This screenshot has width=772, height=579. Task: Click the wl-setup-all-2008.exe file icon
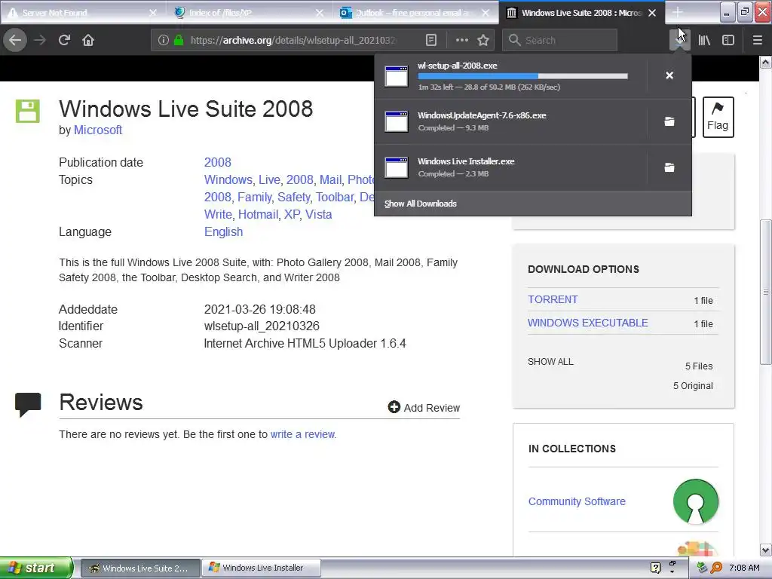point(397,76)
